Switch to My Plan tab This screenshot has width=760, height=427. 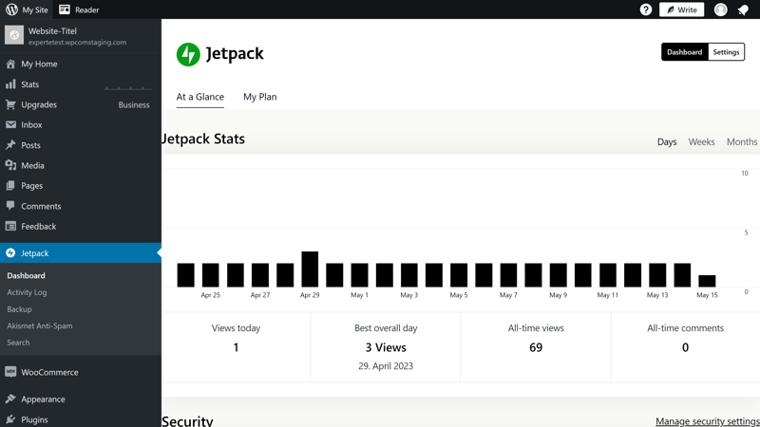coord(259,97)
